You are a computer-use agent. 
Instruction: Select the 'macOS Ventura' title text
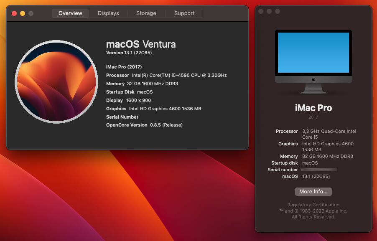point(141,44)
